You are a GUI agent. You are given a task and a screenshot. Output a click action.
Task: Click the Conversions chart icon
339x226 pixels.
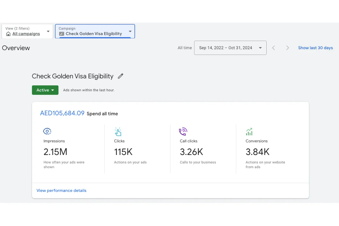pyautogui.click(x=249, y=132)
